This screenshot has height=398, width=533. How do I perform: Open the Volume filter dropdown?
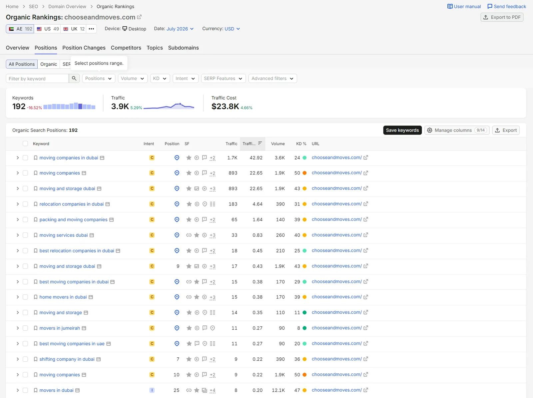[133, 78]
